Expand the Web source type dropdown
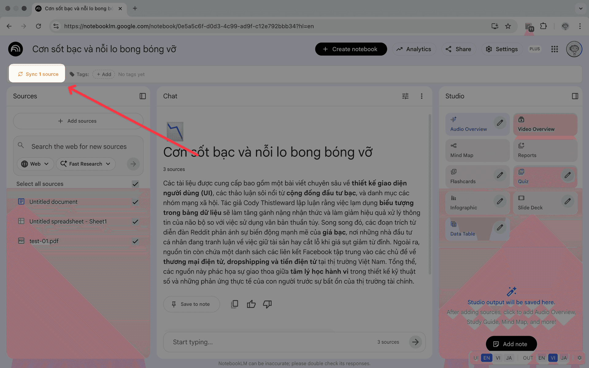The width and height of the screenshot is (589, 368). (x=35, y=164)
